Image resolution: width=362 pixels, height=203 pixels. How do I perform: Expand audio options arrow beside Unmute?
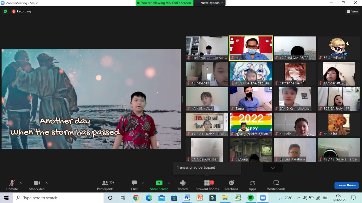pos(21,183)
